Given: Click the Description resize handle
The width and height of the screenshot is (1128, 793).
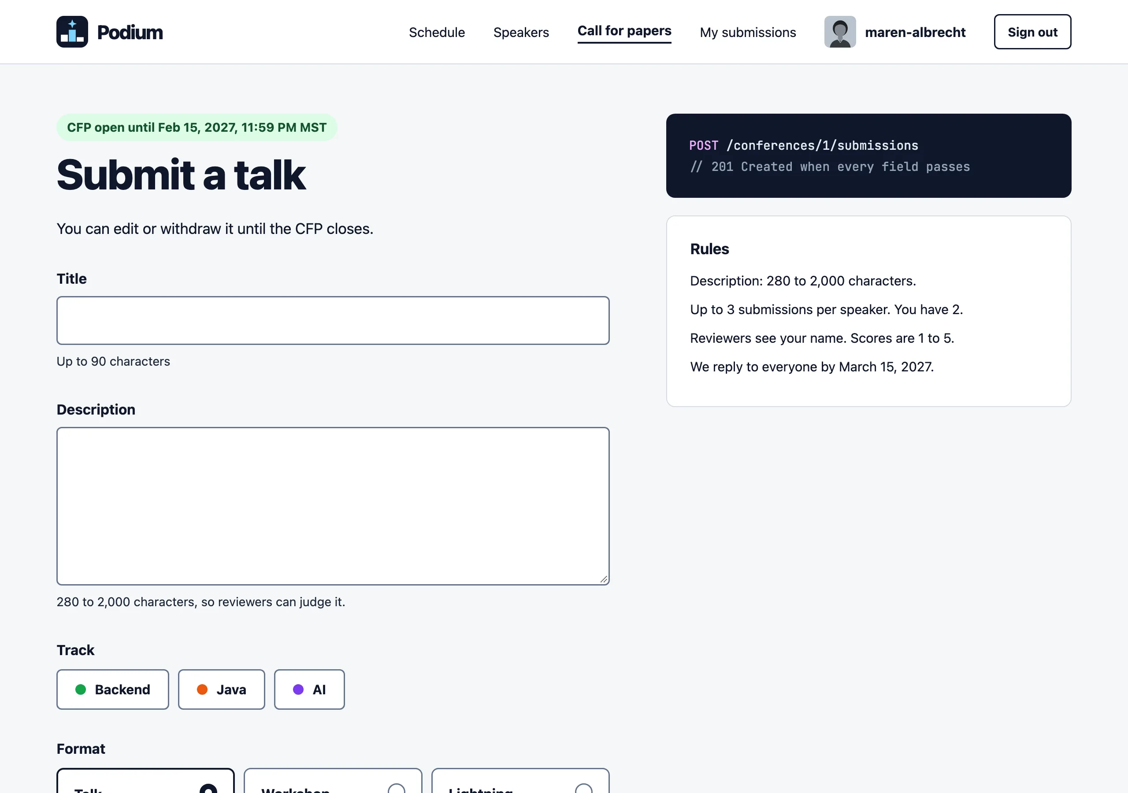Looking at the screenshot, I should (604, 579).
